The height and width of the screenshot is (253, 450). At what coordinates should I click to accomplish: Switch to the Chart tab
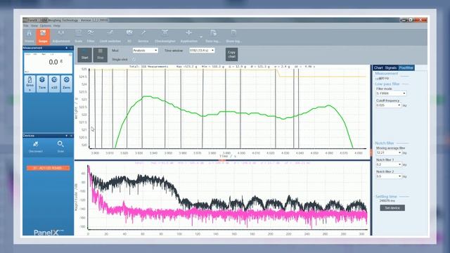378,67
